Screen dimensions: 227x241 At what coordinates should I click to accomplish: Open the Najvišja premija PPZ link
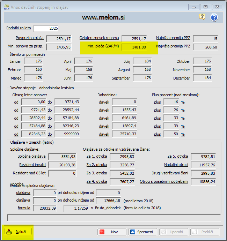[x=173, y=46]
